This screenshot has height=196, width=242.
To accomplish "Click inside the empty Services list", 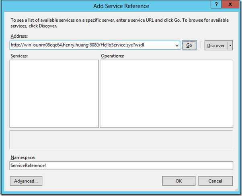I will click(x=54, y=94).
